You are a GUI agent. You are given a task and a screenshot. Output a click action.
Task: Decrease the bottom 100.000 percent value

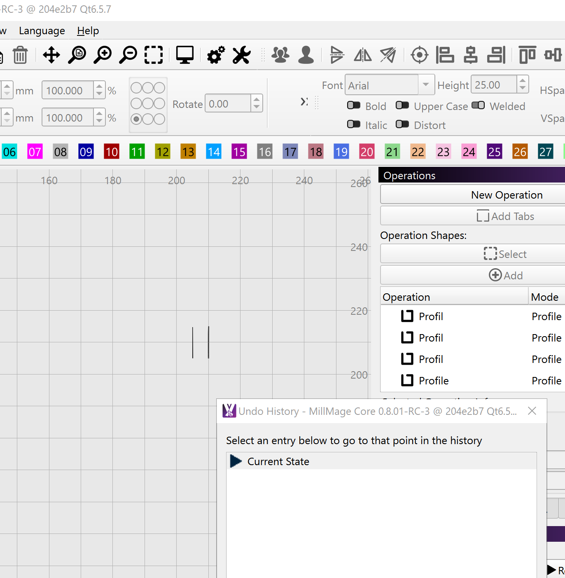click(99, 122)
